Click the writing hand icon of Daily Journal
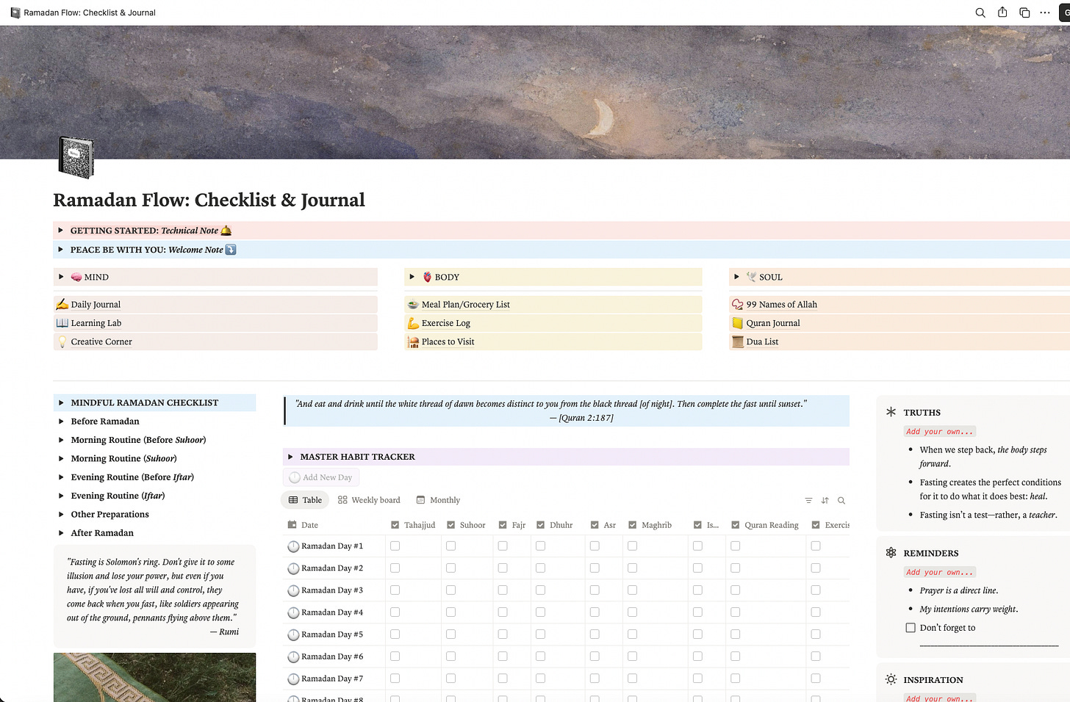Image resolution: width=1070 pixels, height=702 pixels. point(62,304)
